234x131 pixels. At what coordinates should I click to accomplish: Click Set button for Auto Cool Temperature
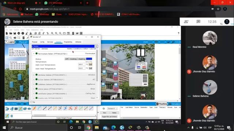tap(90, 64)
